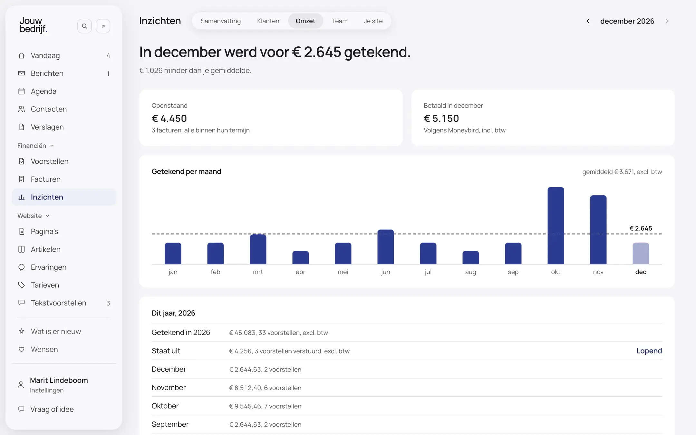Select the Omzet tab
This screenshot has height=435, width=696.
click(x=305, y=21)
